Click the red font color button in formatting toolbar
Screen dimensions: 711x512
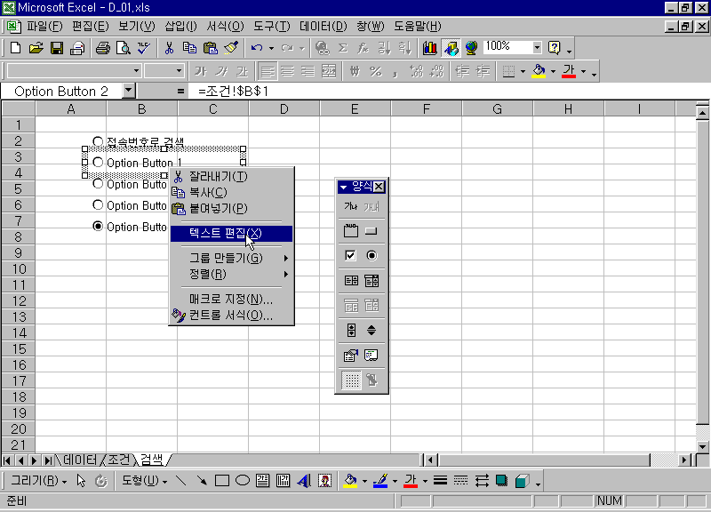pos(569,71)
